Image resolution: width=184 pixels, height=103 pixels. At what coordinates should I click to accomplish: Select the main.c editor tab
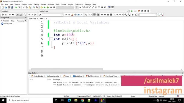[x=42, y=19]
